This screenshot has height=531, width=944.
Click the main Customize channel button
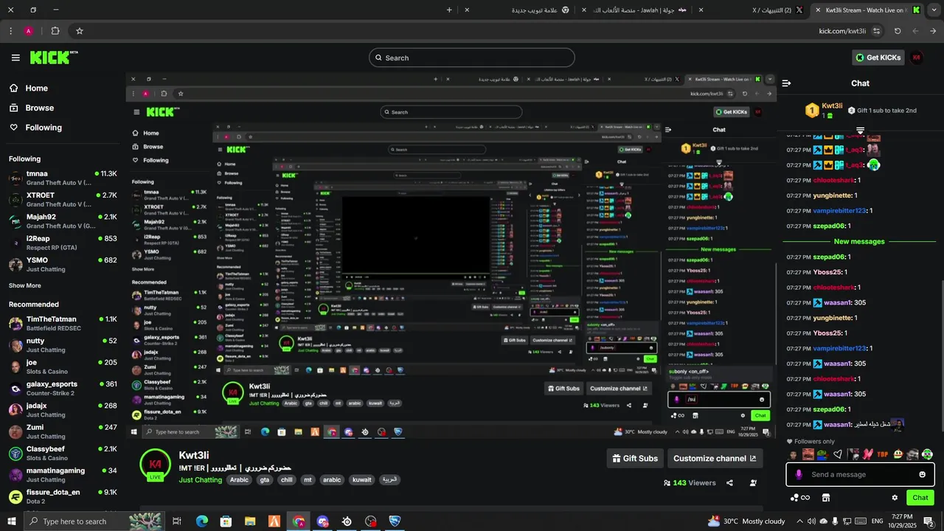pos(715,458)
